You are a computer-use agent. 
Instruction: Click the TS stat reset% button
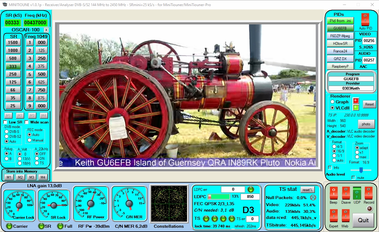(307, 190)
